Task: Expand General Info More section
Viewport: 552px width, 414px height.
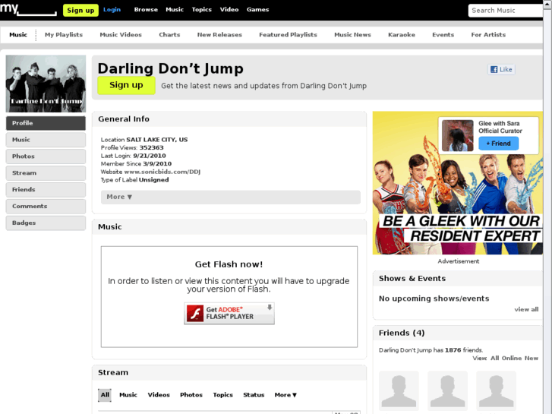Action: (x=231, y=197)
